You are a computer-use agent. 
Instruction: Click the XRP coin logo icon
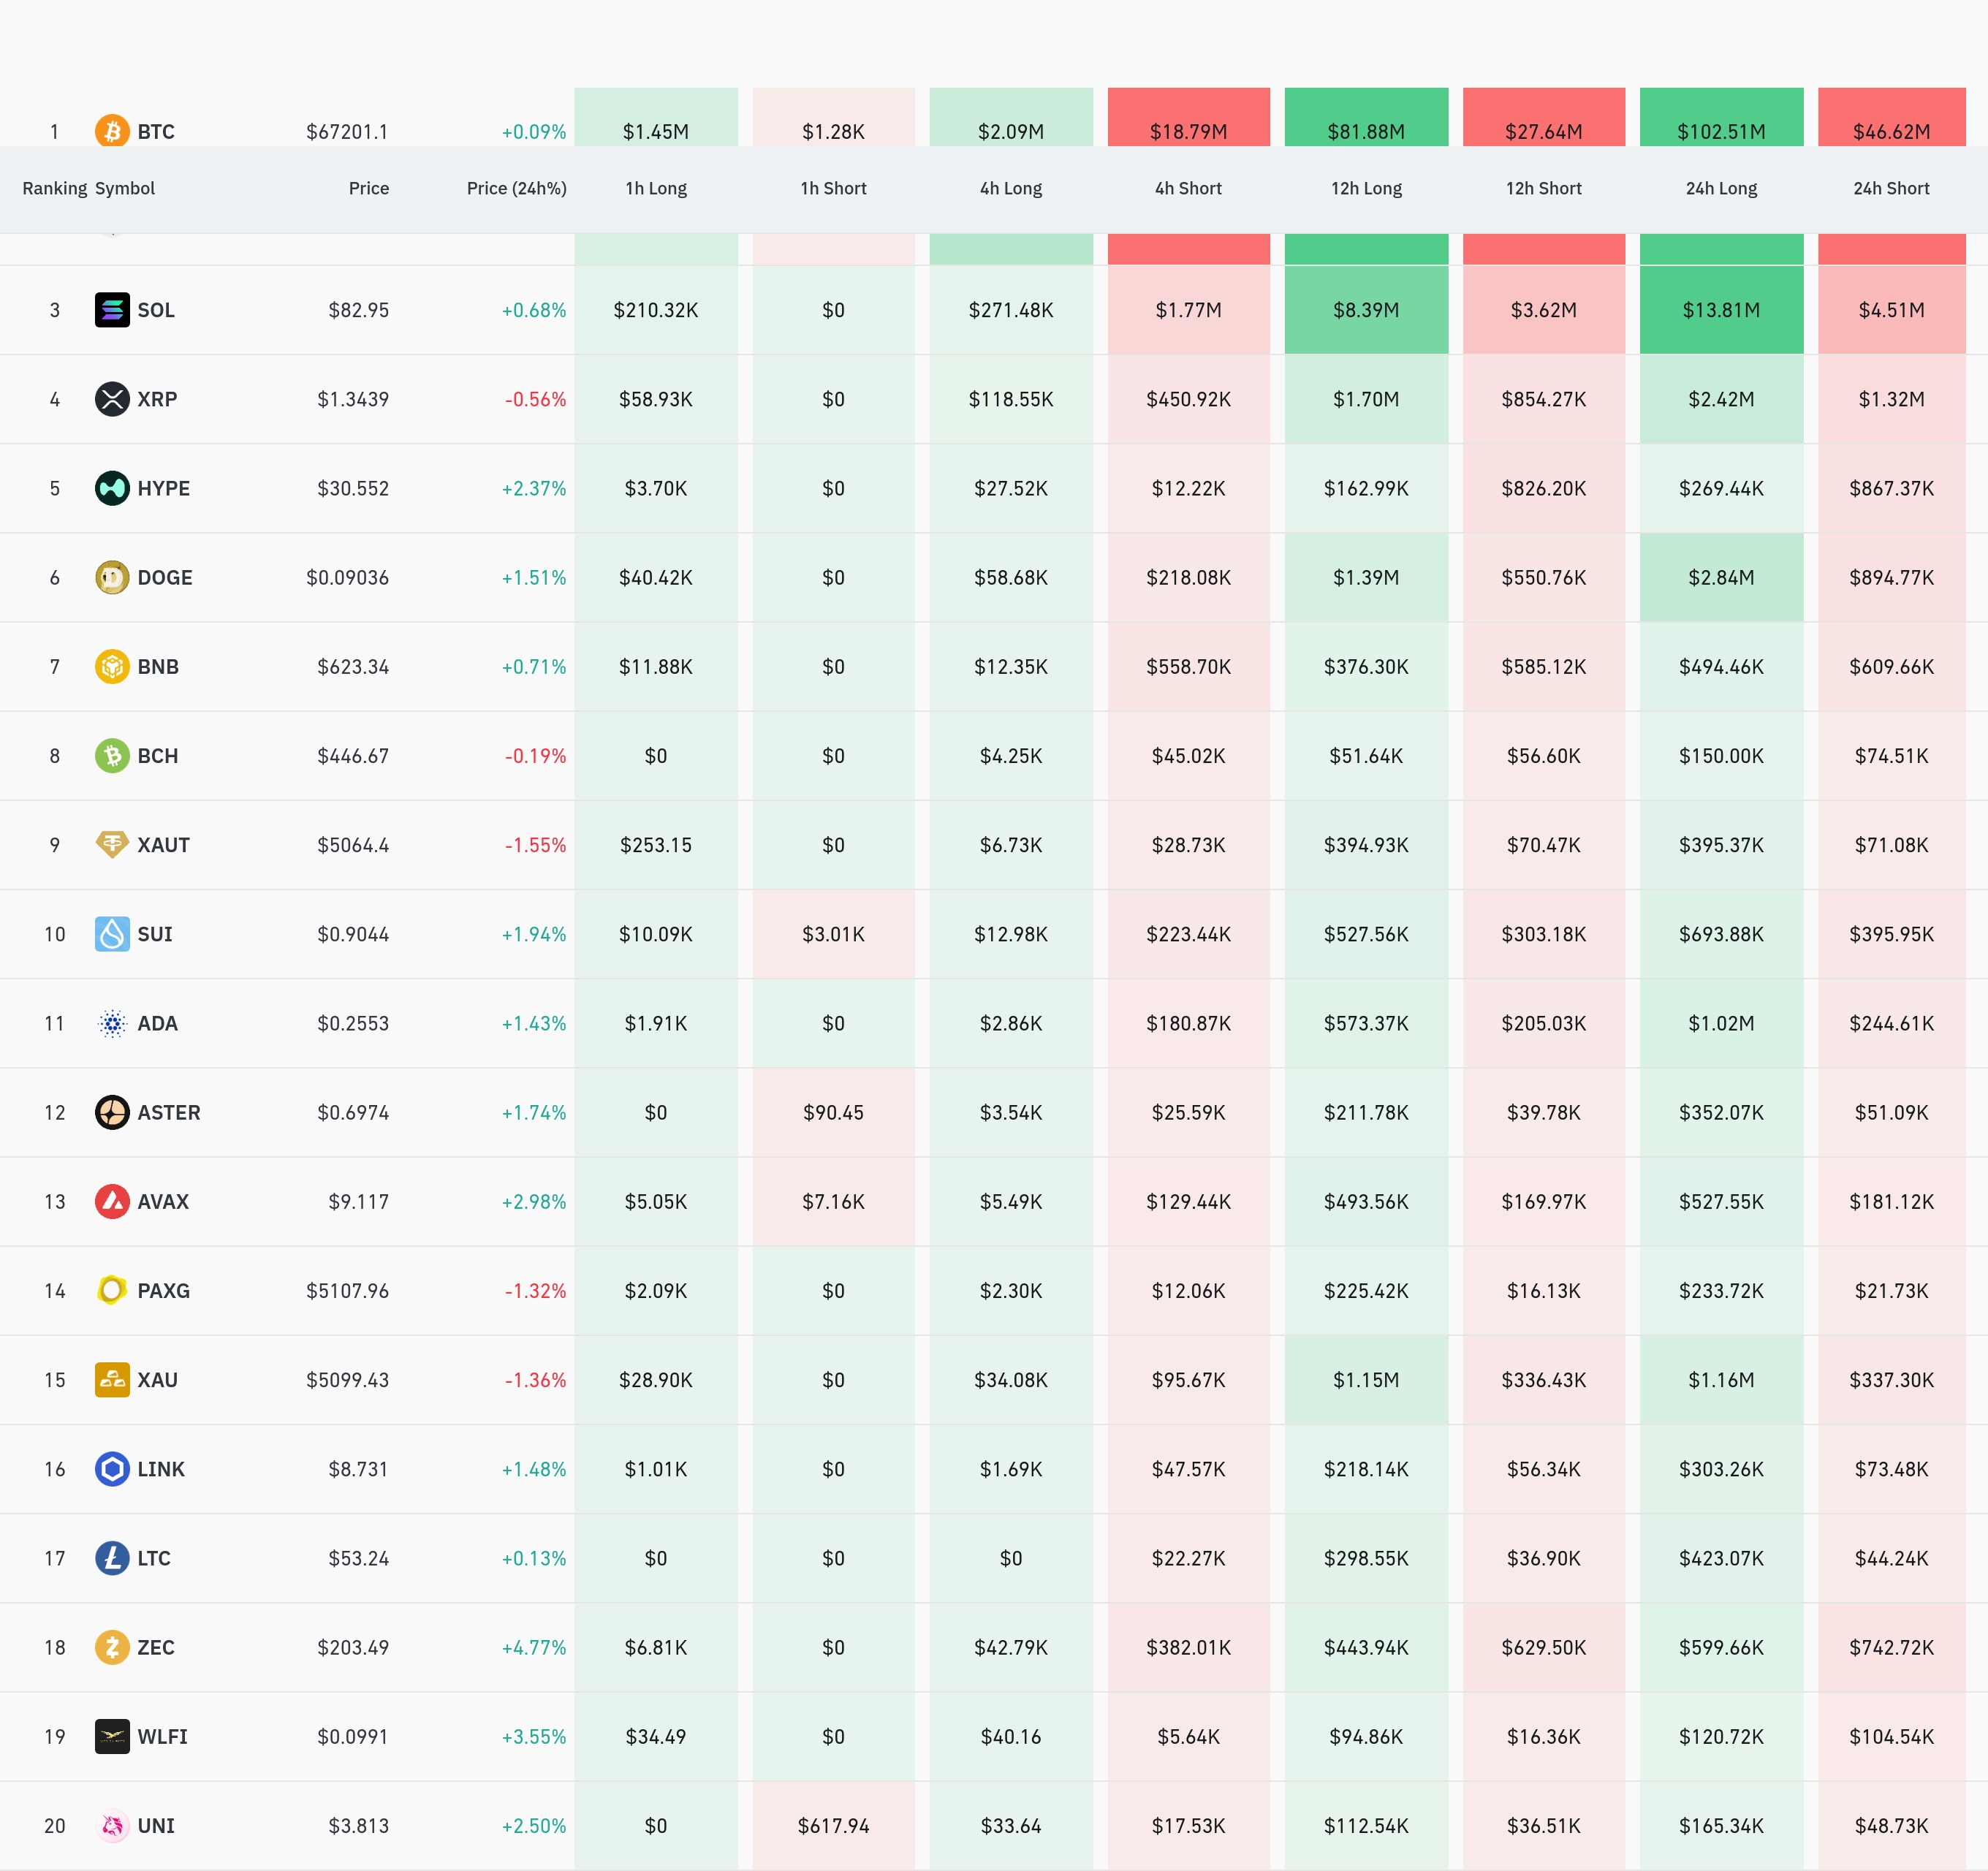(x=112, y=399)
